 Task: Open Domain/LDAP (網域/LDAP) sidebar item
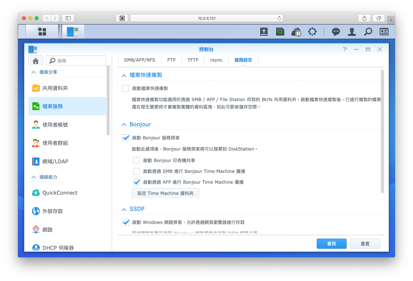[67, 161]
